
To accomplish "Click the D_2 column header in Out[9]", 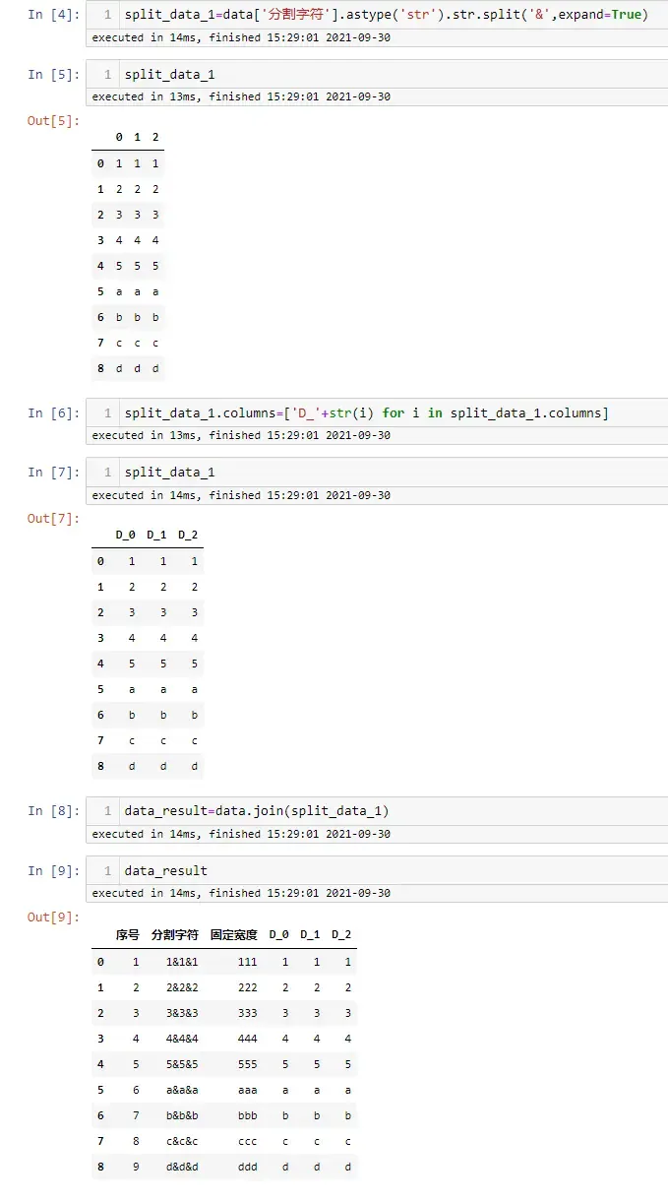I will [x=341, y=934].
